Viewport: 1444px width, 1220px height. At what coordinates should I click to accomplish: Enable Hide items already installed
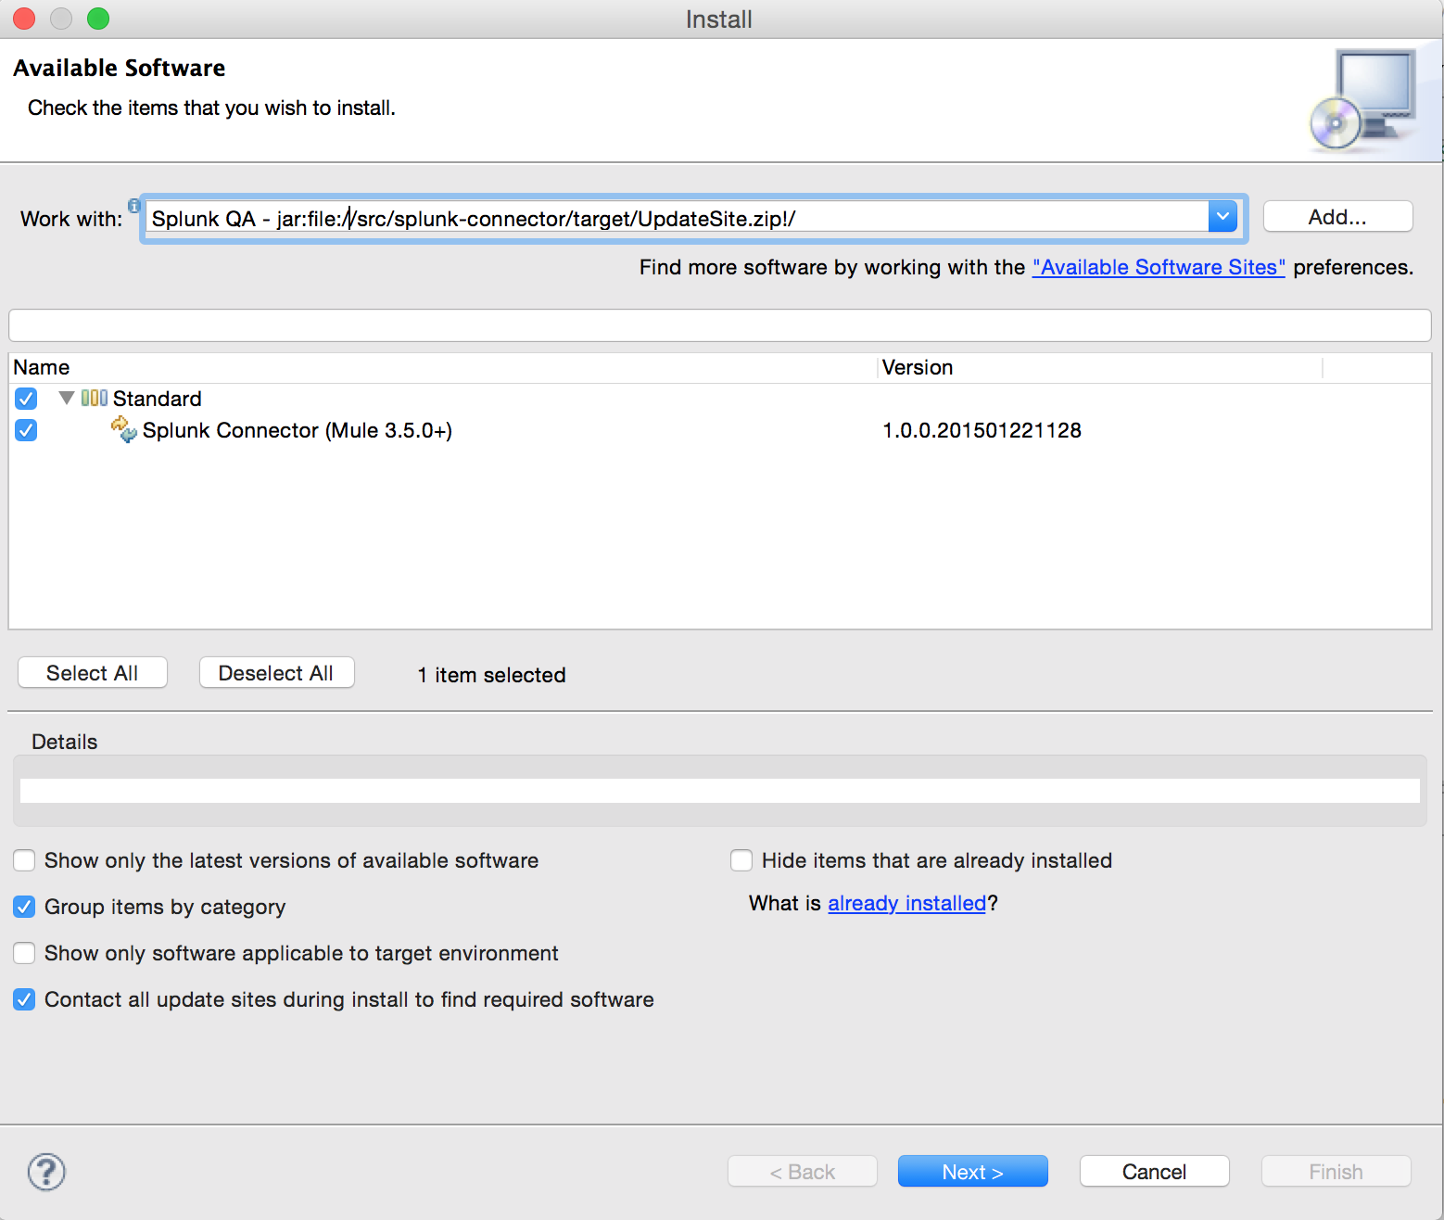pyautogui.click(x=741, y=860)
